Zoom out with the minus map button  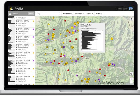(131, 82)
